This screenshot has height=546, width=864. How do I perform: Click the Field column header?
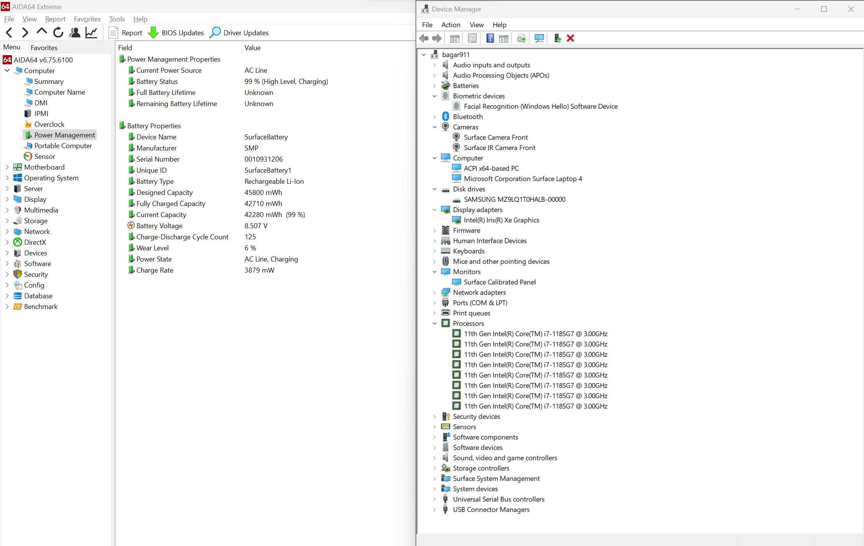(179, 47)
